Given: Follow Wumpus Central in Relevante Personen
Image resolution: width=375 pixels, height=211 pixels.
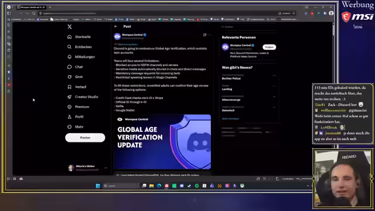Looking at the screenshot, I should (x=270, y=47).
